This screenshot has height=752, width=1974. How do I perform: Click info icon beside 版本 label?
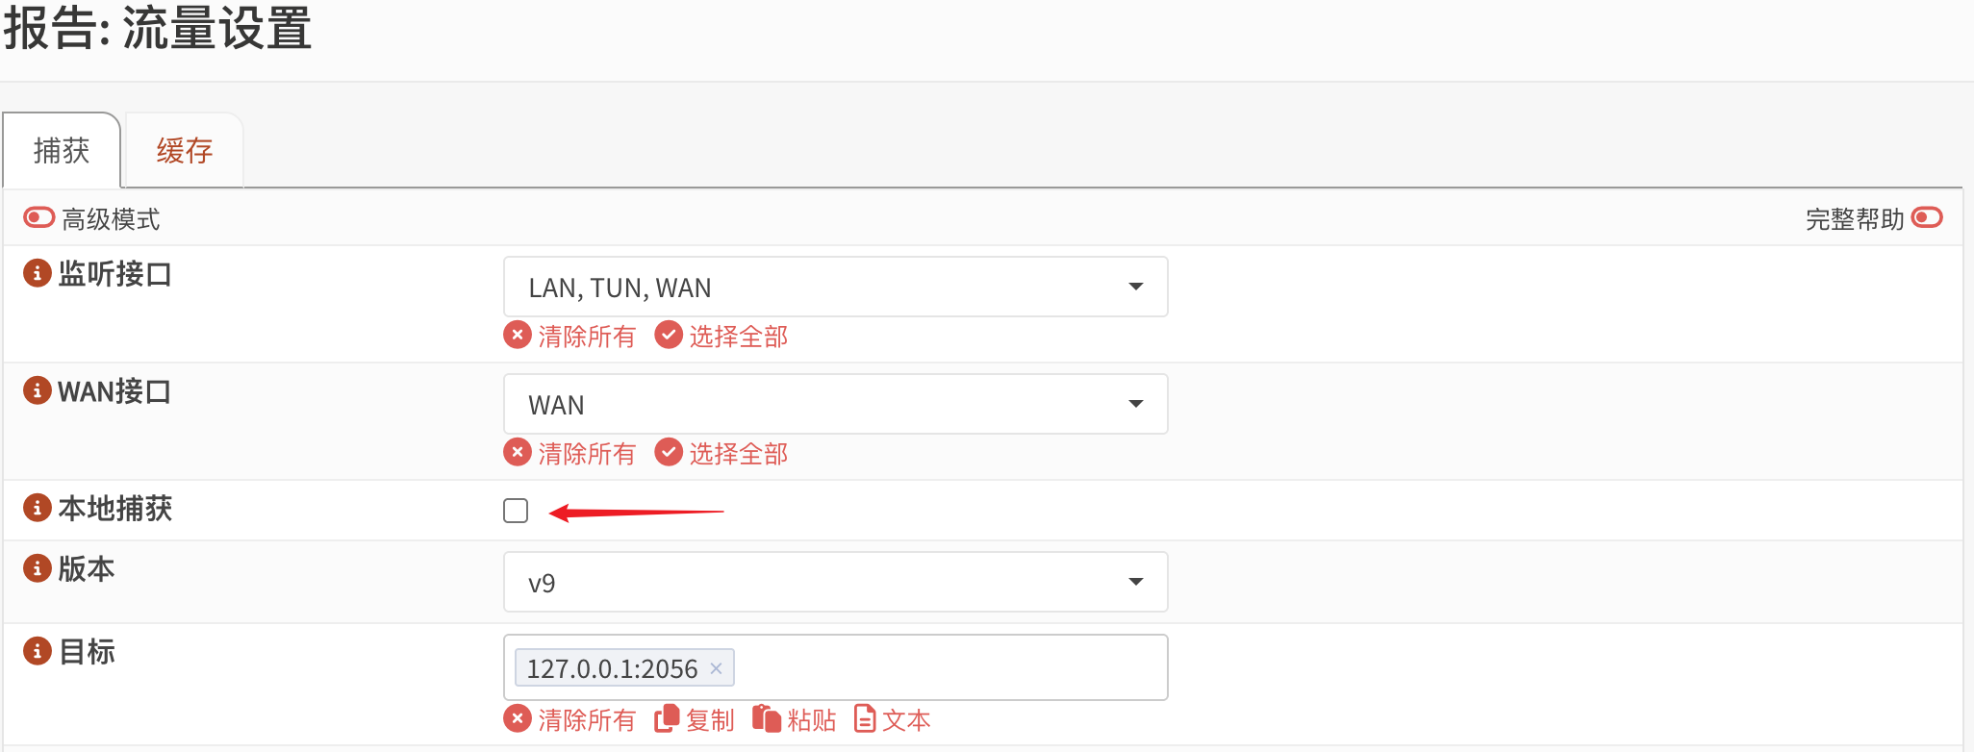pos(37,568)
